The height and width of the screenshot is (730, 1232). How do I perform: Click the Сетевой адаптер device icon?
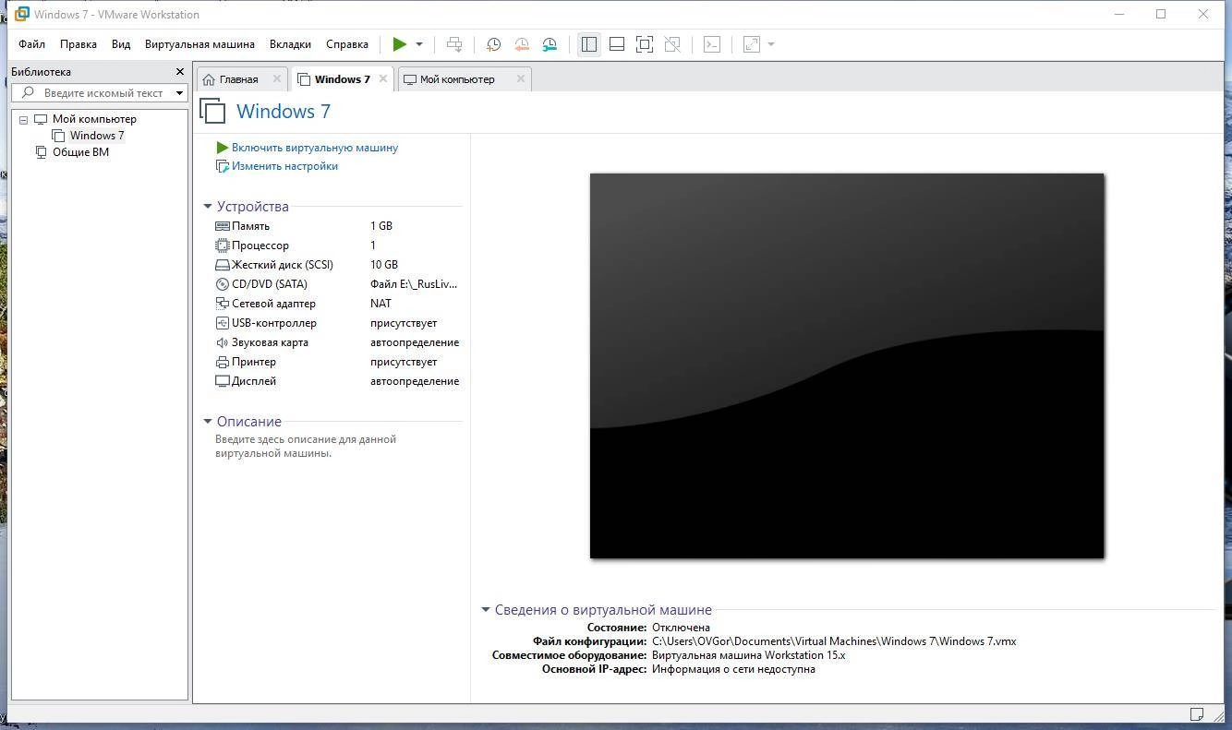222,304
